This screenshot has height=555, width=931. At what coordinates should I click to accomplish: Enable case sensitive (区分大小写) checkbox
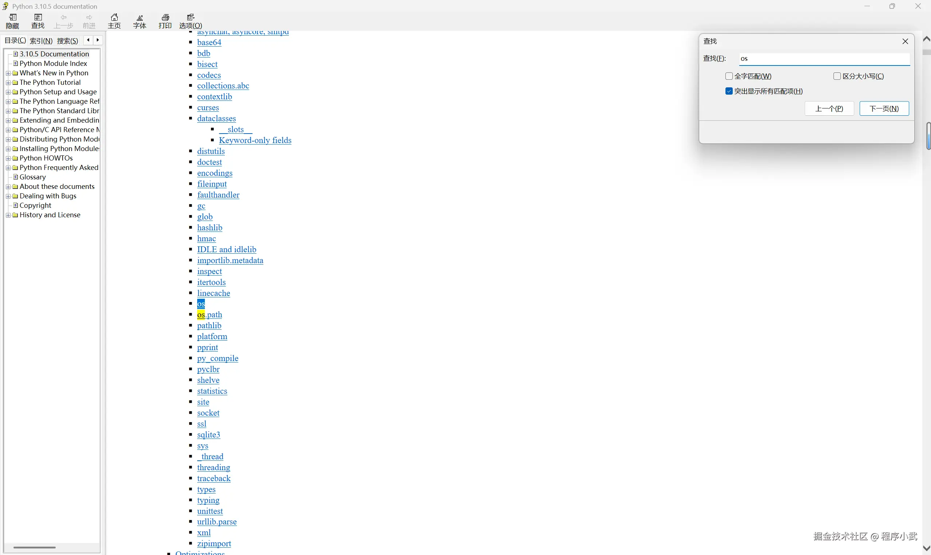[837, 76]
